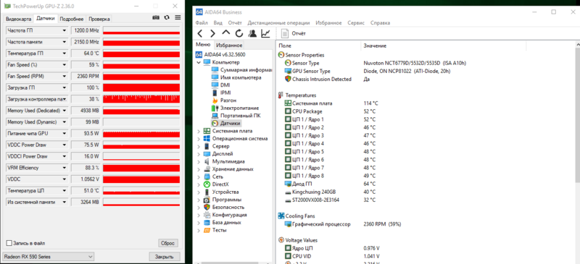Expand Операционная система tree node
The image size is (580, 264).
[x=199, y=139]
